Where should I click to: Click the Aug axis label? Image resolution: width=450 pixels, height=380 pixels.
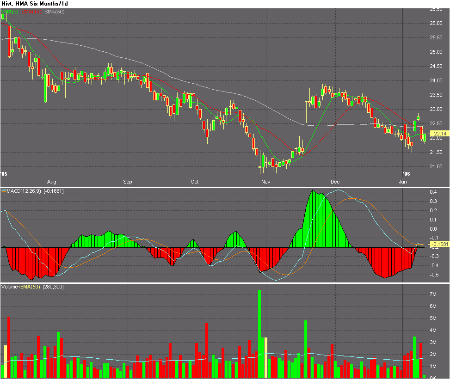(52, 182)
